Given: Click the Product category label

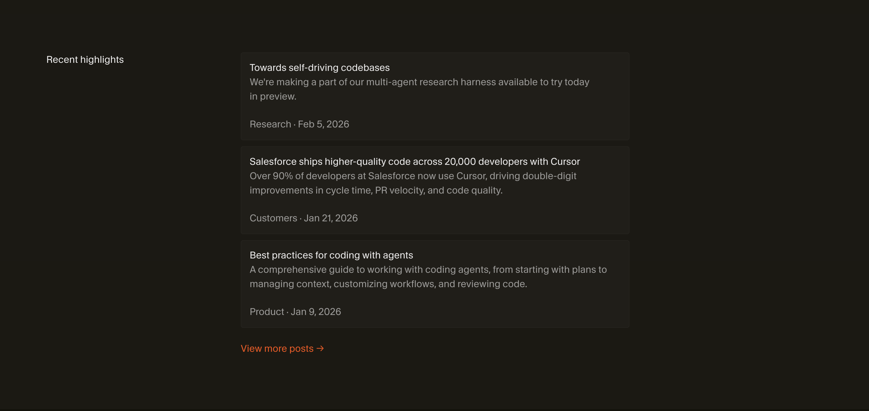Looking at the screenshot, I should point(266,311).
